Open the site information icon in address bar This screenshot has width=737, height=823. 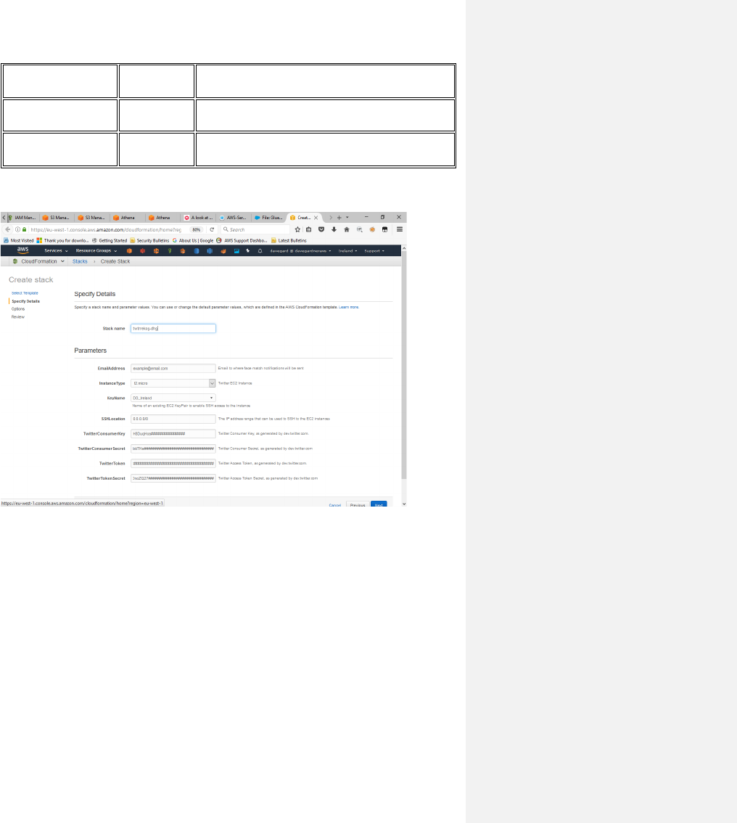coord(17,229)
